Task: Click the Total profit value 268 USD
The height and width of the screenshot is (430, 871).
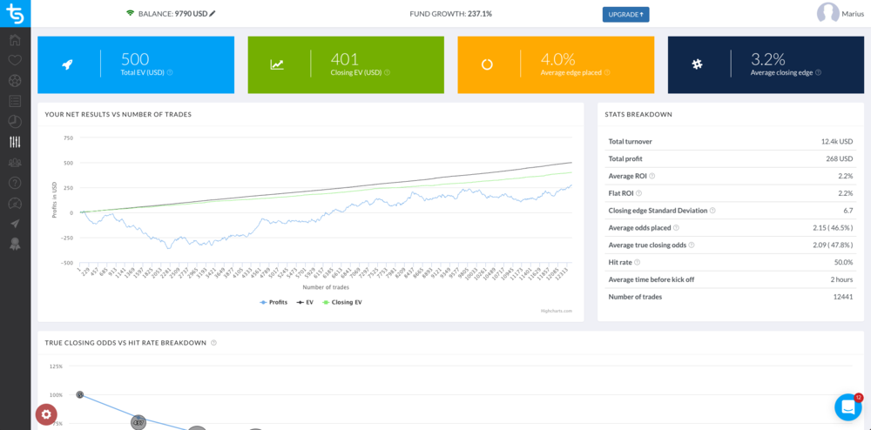Action: tap(840, 158)
